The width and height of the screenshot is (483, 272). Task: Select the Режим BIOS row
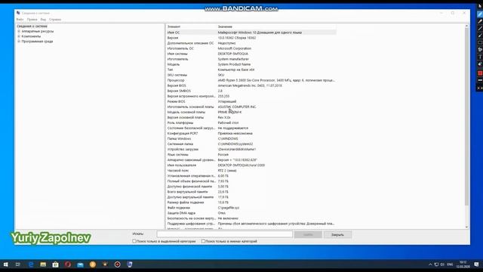(x=251, y=101)
